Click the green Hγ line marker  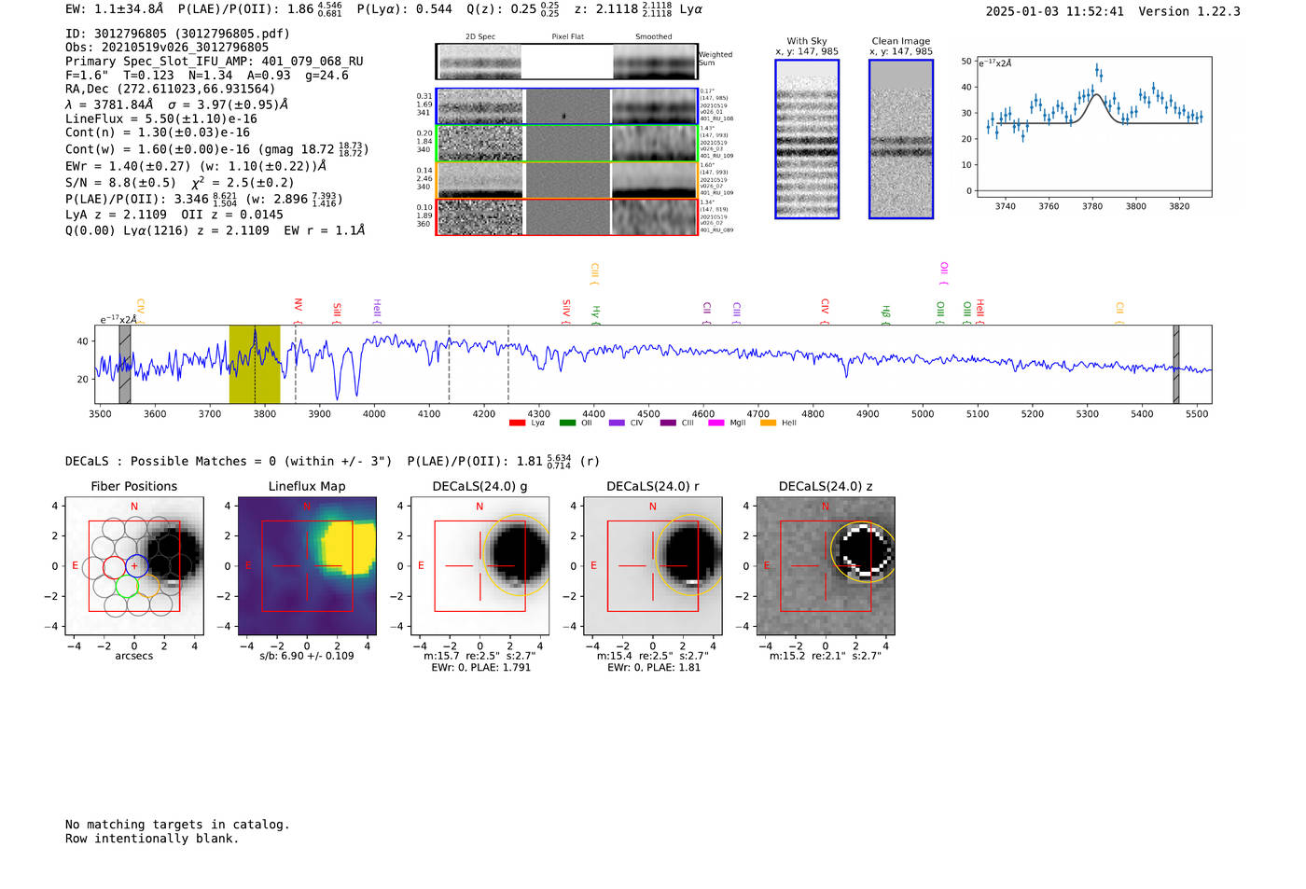pyautogui.click(x=595, y=314)
